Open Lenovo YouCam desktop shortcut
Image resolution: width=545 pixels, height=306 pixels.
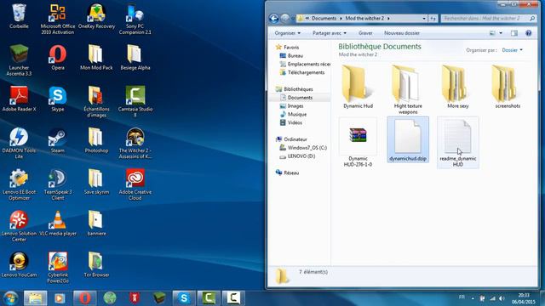(19, 264)
